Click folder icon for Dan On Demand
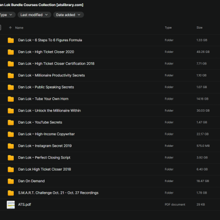 [x=11, y=181]
